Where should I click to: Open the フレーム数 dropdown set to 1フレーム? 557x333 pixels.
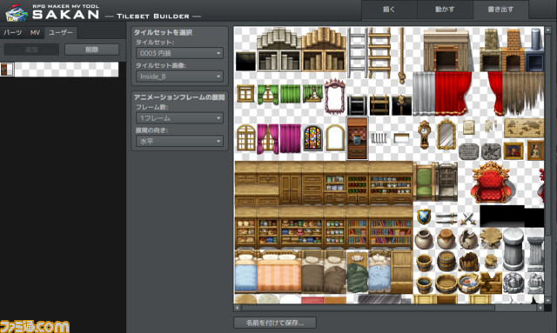tap(179, 118)
